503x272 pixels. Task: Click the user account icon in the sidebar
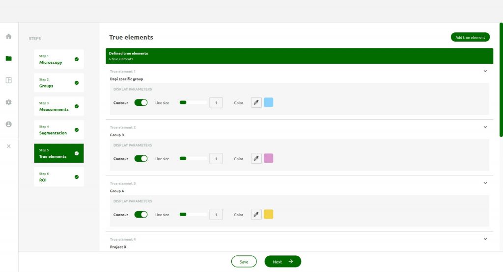[x=8, y=124]
